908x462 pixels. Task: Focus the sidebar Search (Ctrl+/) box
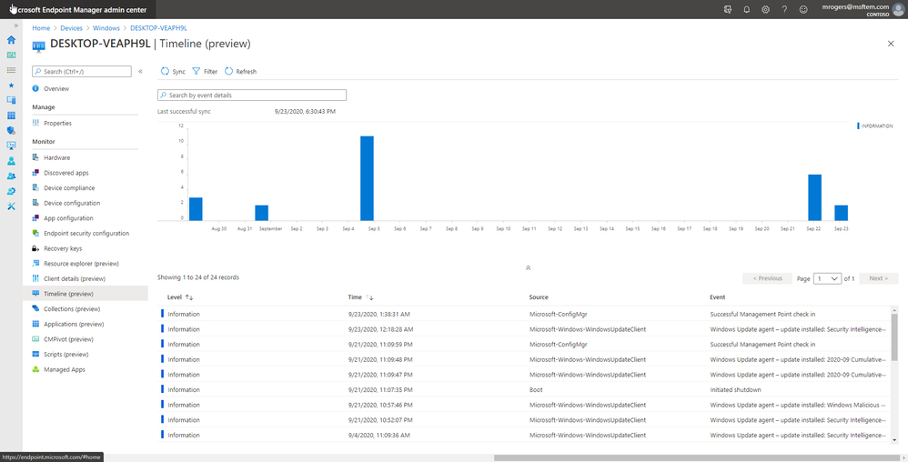(x=82, y=71)
